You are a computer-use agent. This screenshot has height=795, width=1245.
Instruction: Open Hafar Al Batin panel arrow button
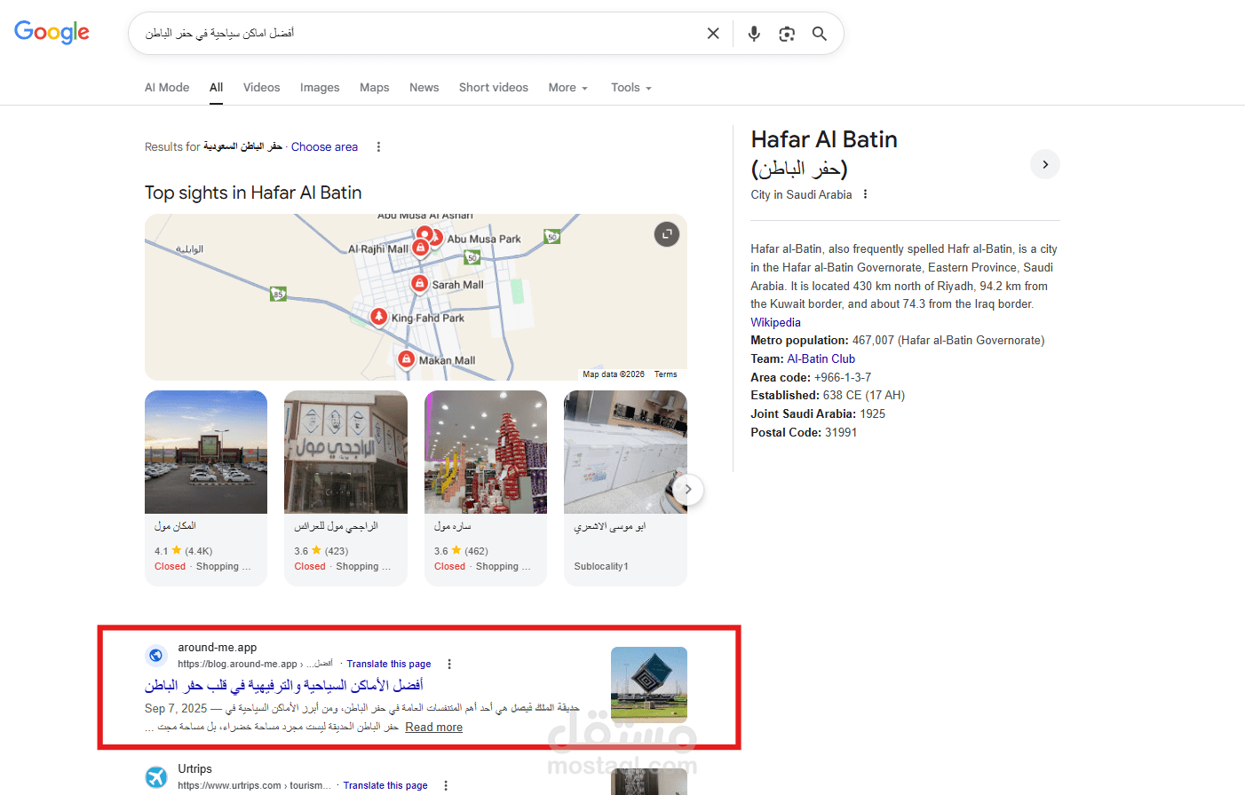pos(1045,164)
